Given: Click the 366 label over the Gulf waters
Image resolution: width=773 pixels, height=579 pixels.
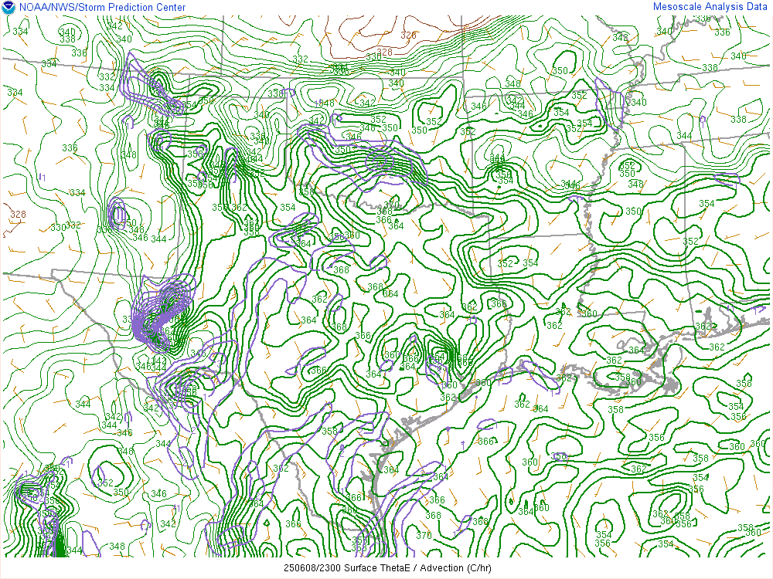Looking at the screenshot, I should 485,441.
